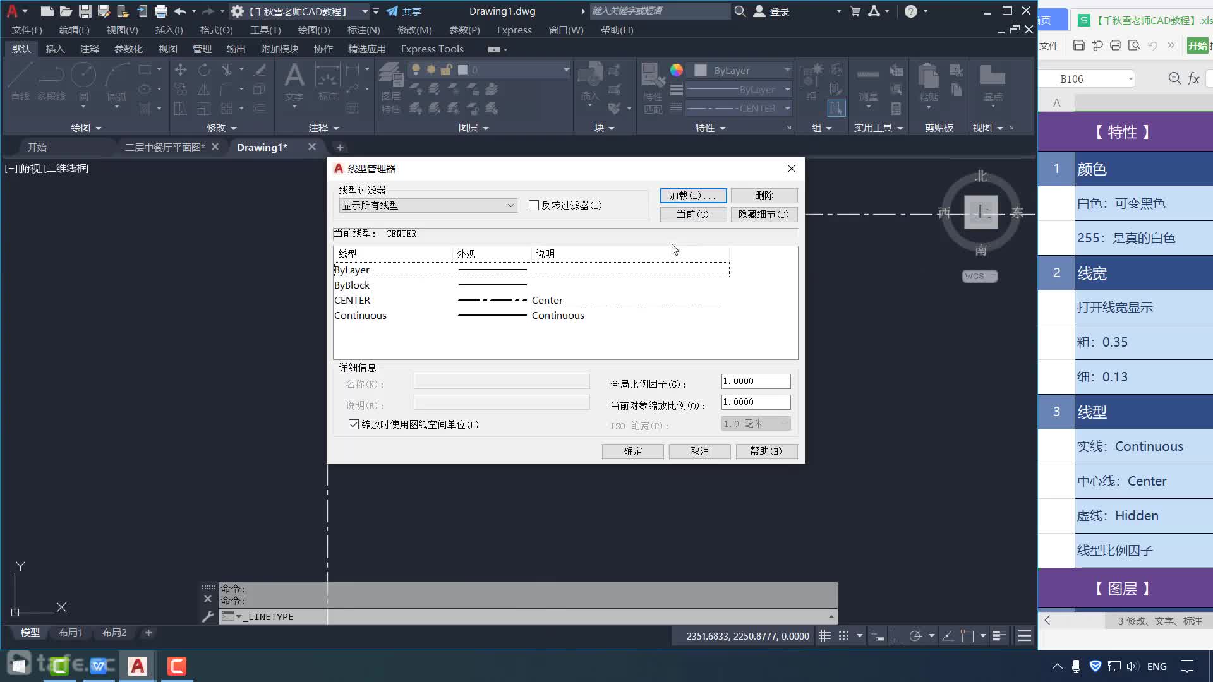1213x682 pixels.
Task: Open Layer Properties (图层特性) icon
Action: coord(391,87)
